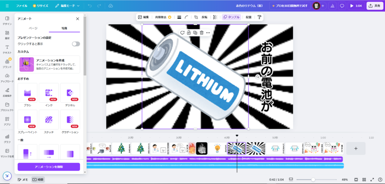The image size is (385, 184).
Task: Click アニメーションを削除 button
Action: pyautogui.click(x=49, y=167)
